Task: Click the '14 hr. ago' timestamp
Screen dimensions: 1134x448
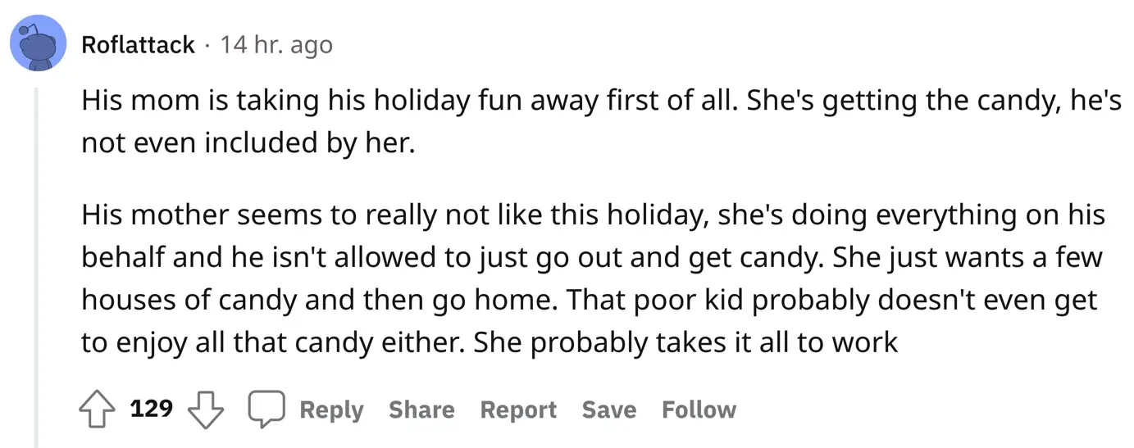Action: (x=276, y=44)
